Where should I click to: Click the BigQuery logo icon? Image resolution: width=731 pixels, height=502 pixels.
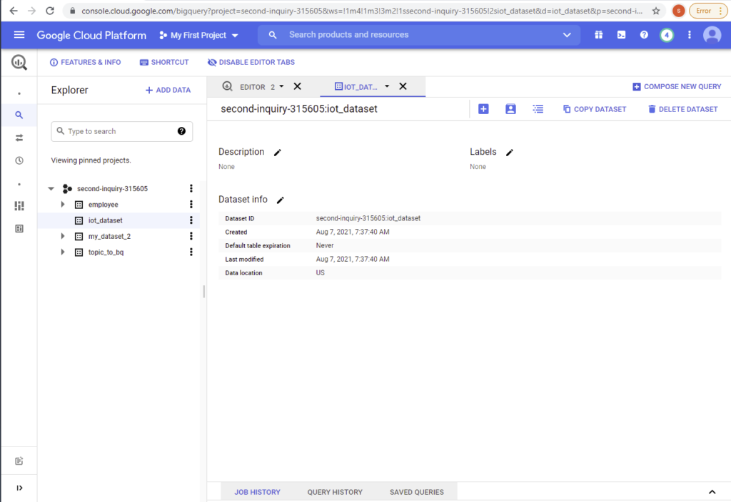19,63
